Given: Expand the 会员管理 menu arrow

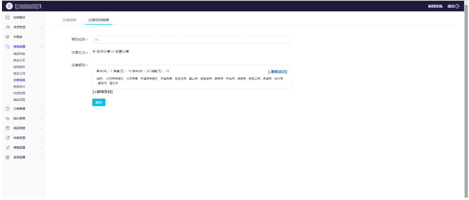Looking at the screenshot, I should coord(41,27).
